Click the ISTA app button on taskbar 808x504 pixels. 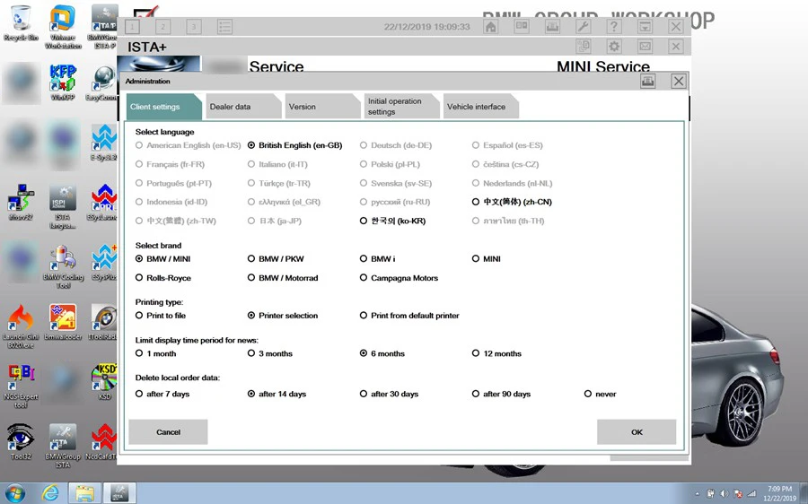coord(119,493)
